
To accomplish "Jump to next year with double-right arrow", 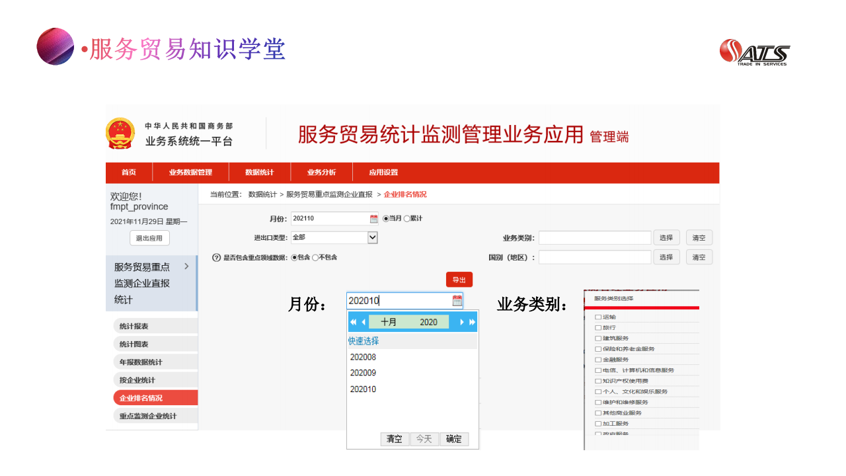I will 471,322.
